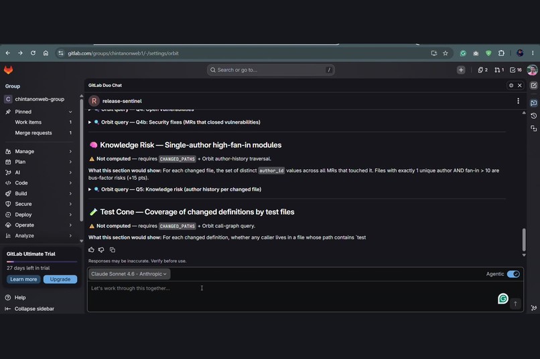Give thumbs up to the response
The image size is (540, 359).
pyautogui.click(x=91, y=250)
